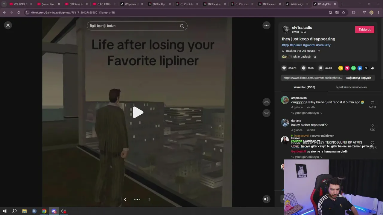
Task: Click the repost icon beside the reposters
Action: [x=315, y=57]
